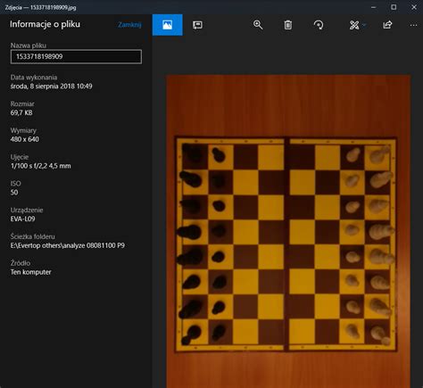Delete the photo with the trash icon
Image resolution: width=423 pixels, height=388 pixels.
pos(288,25)
